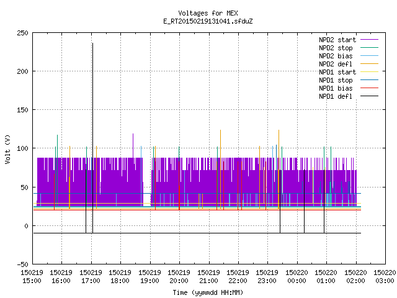This screenshot has width=397, height=298.
Task: Click the 150219 17:00 time tick label
Action: 91,277
